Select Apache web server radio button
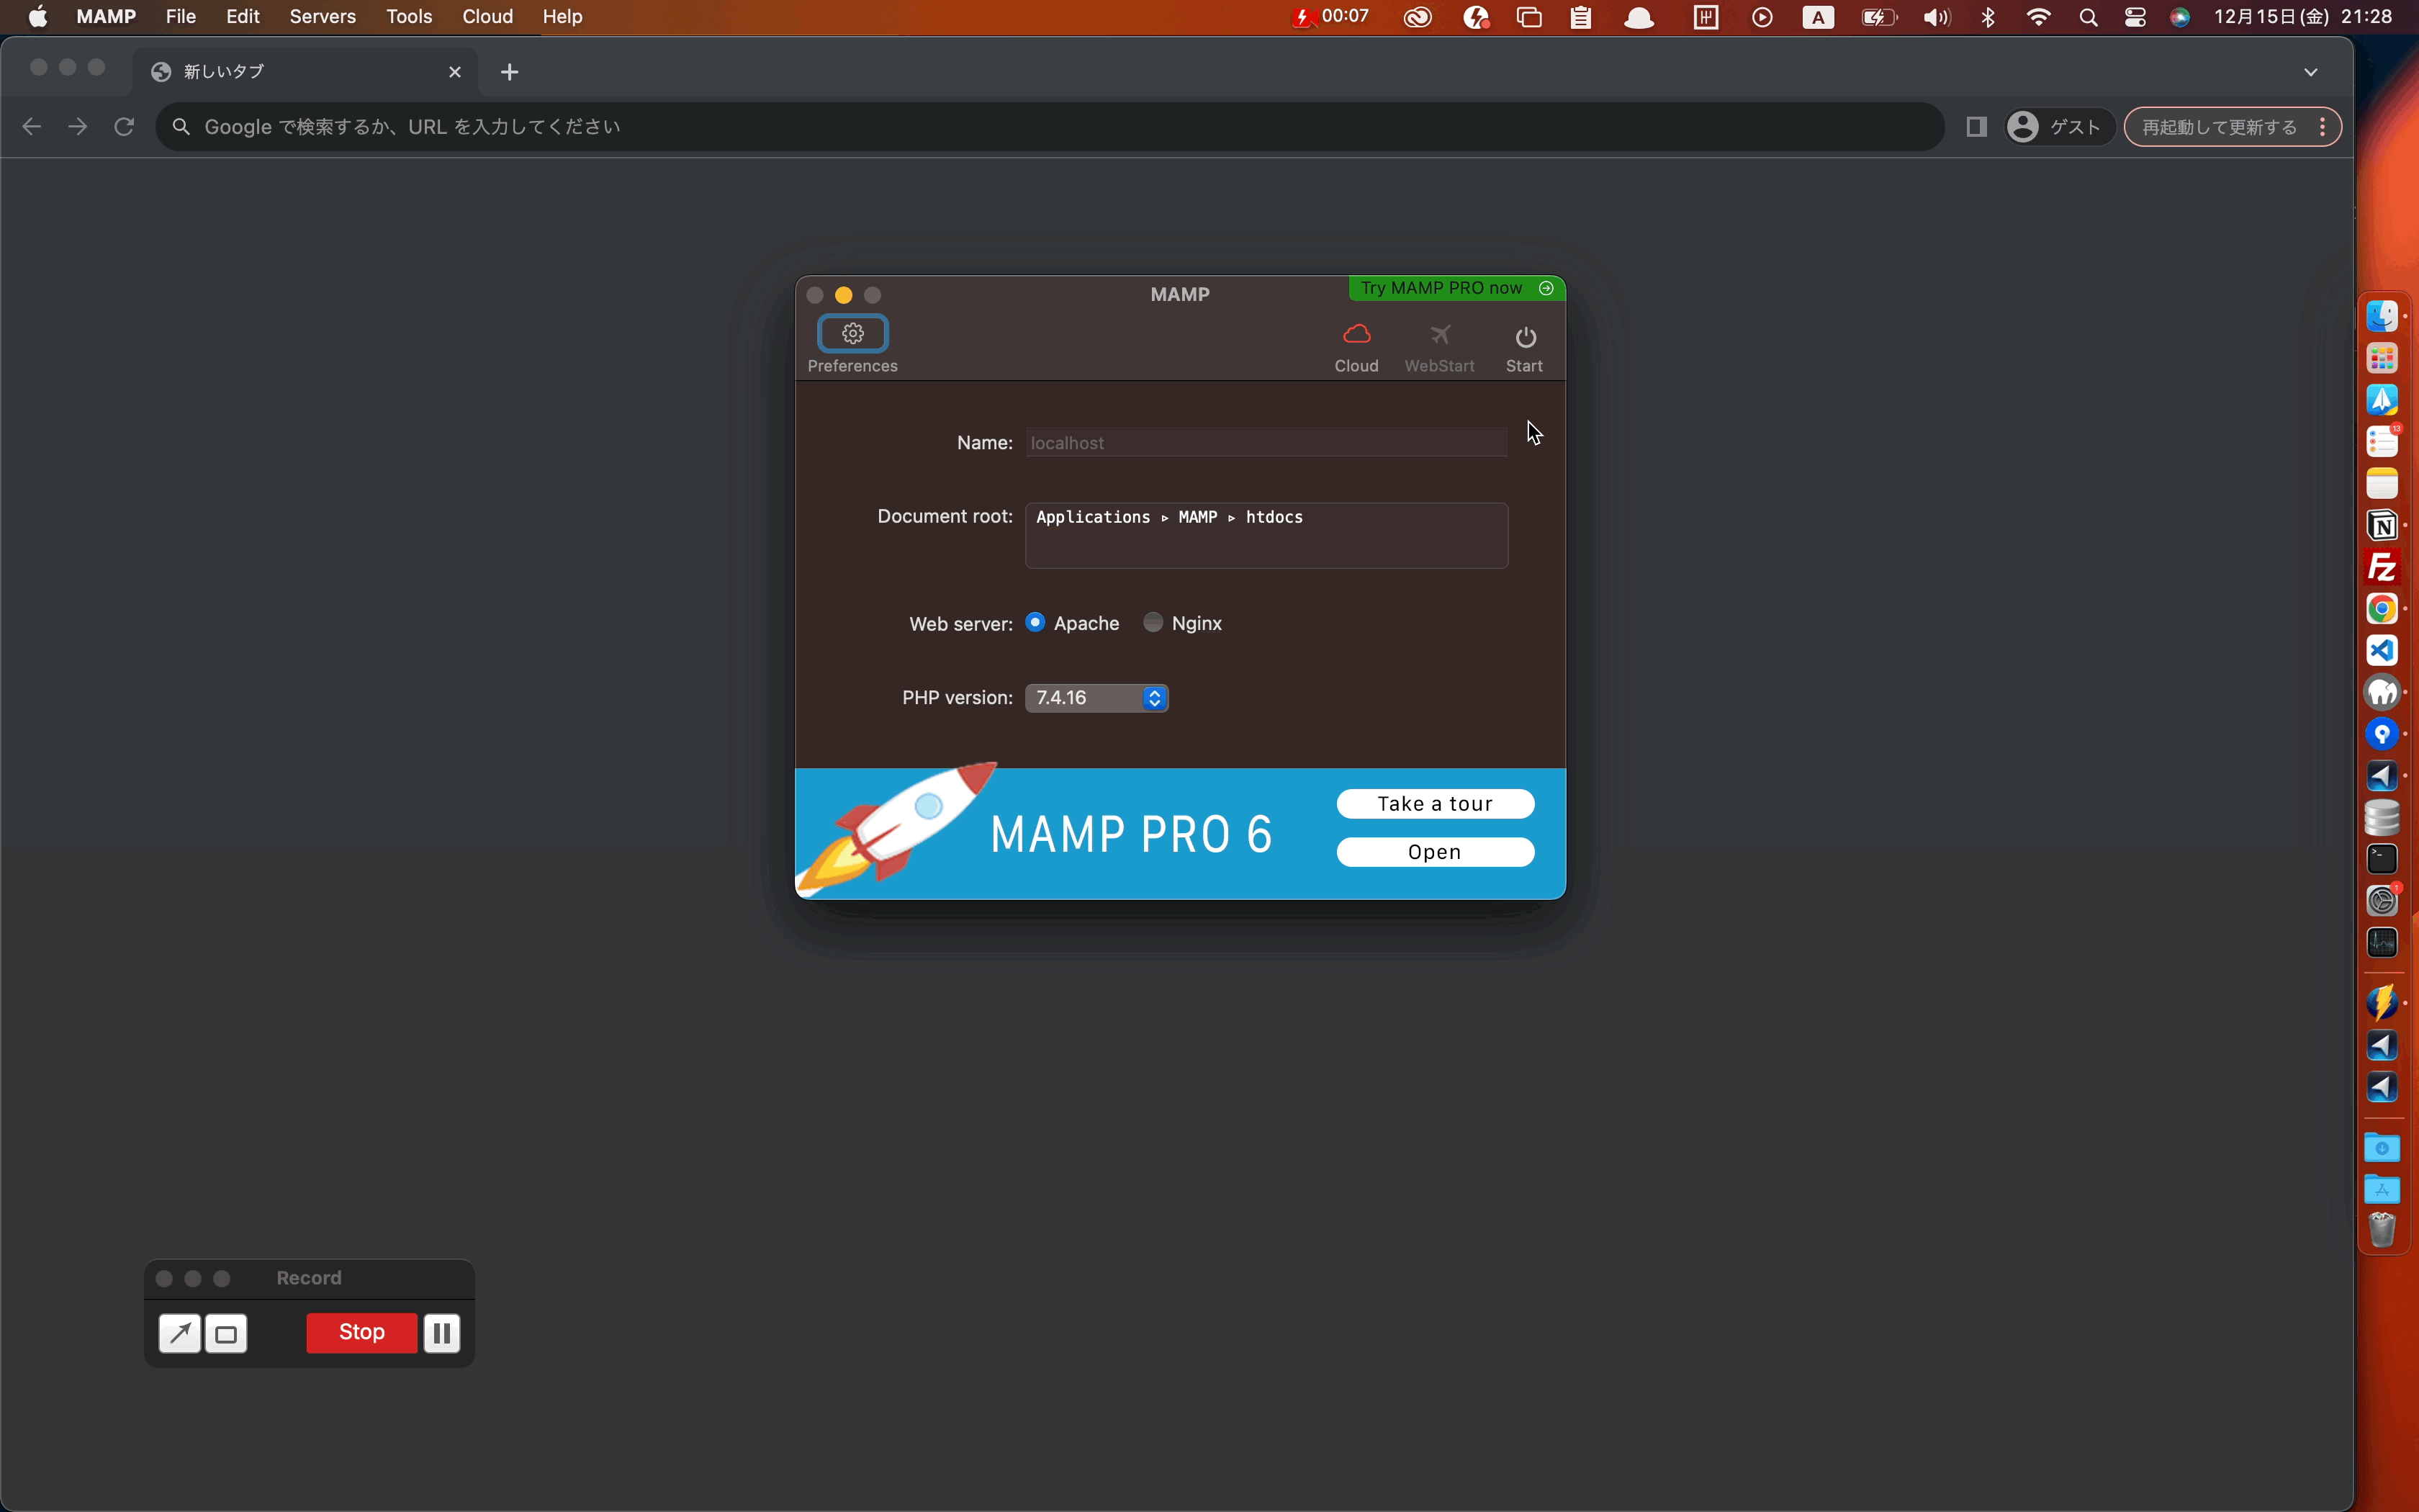The width and height of the screenshot is (2419, 1512). pyautogui.click(x=1035, y=622)
